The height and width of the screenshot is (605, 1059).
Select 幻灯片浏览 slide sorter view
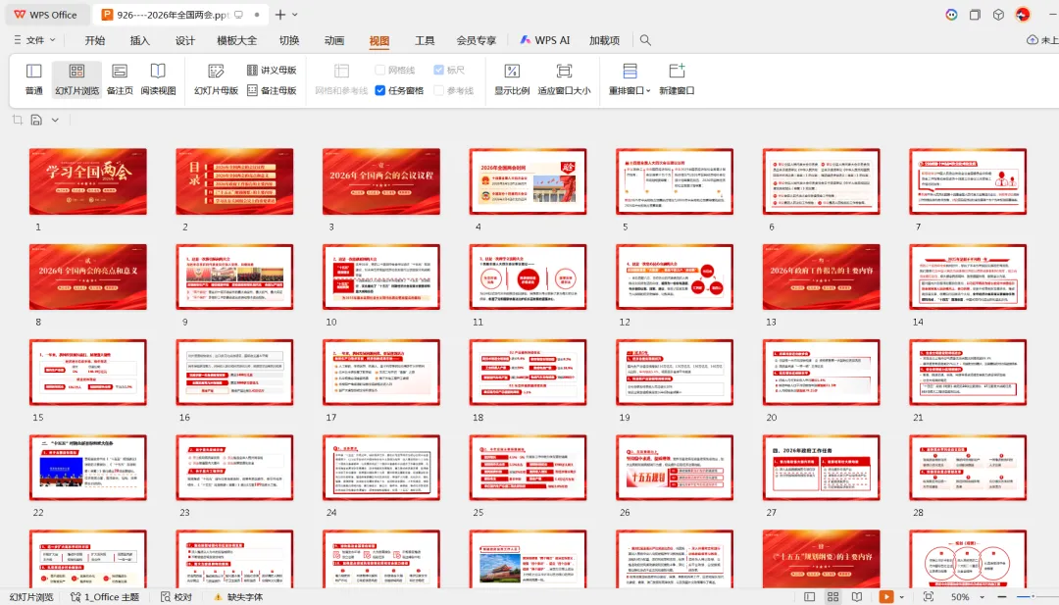click(x=77, y=79)
